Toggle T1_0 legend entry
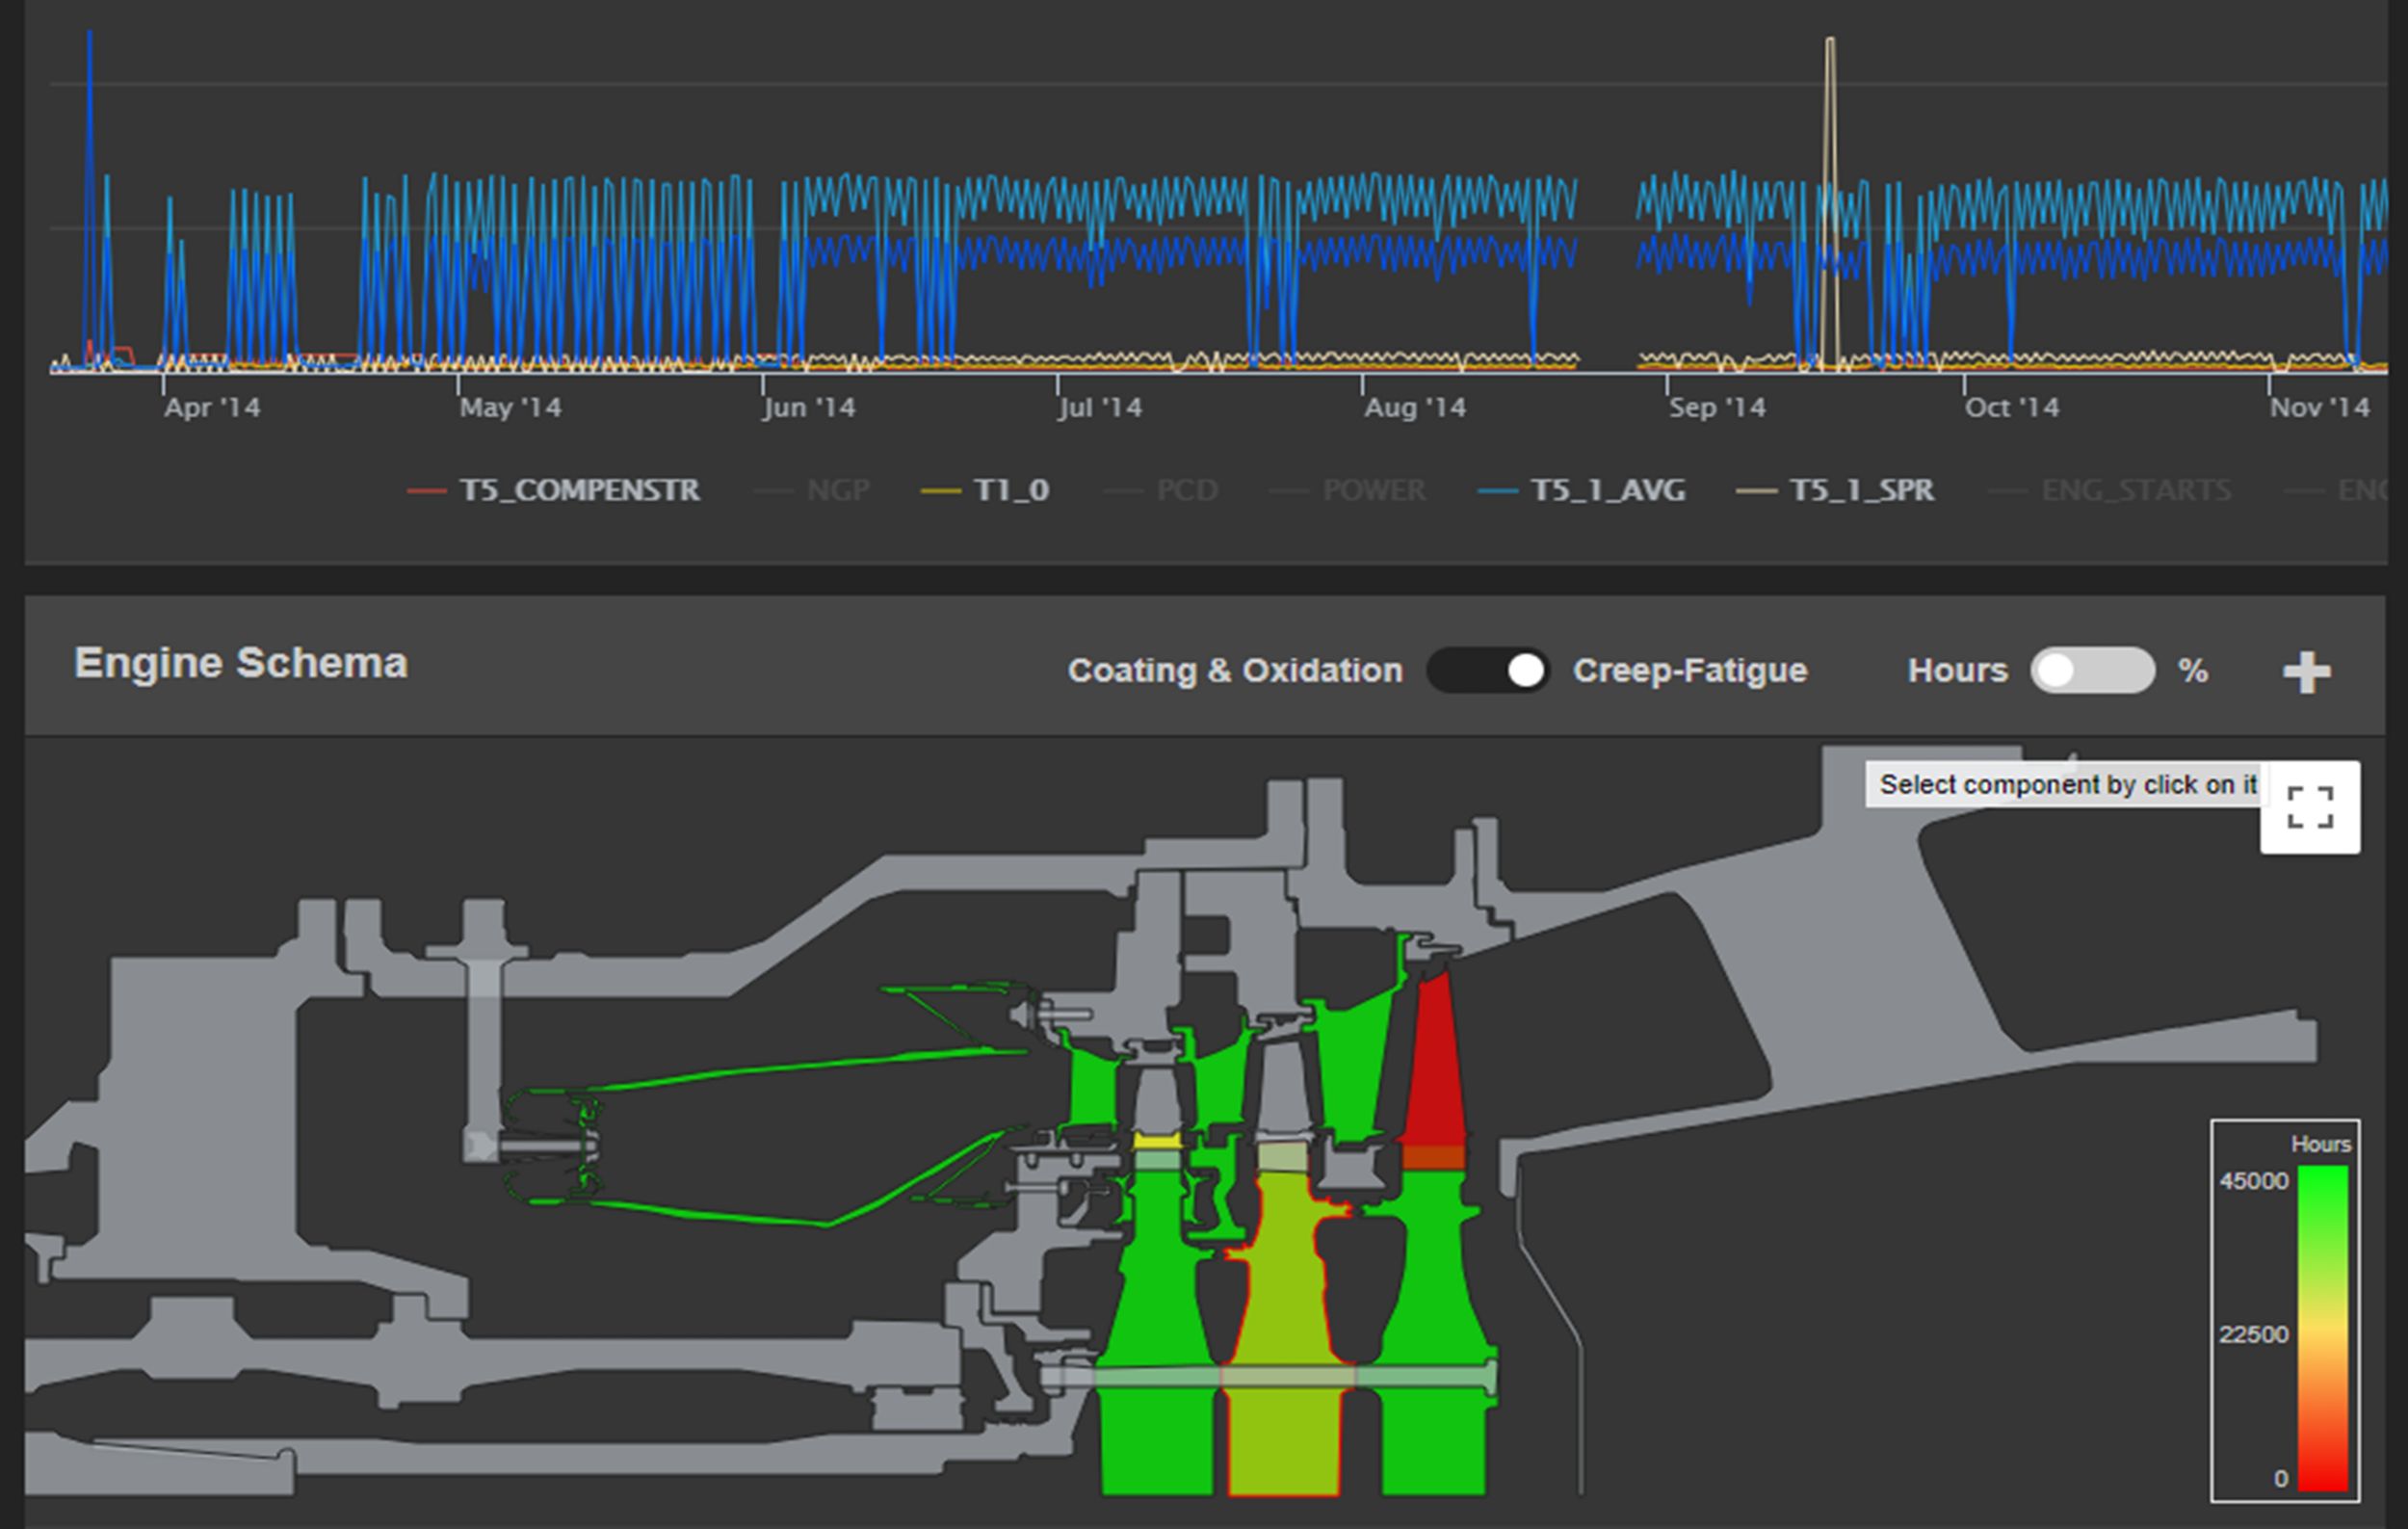Viewport: 2408px width, 1529px height. [1010, 490]
